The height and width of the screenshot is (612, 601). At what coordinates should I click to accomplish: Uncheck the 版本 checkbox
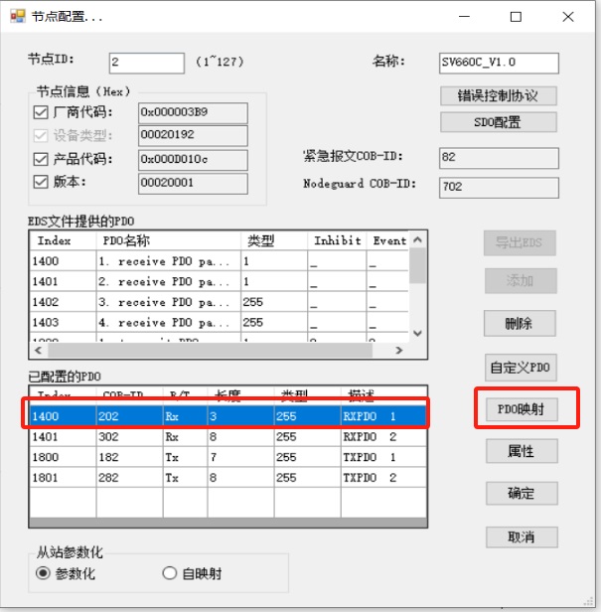coord(41,182)
